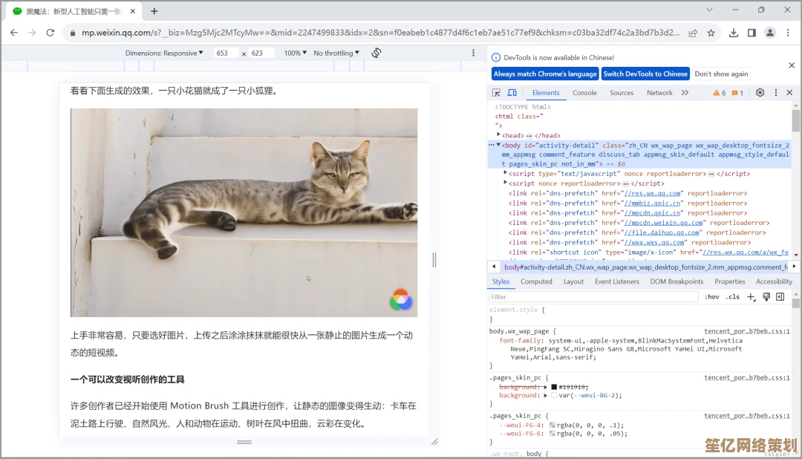Add a new style rule plus icon

(x=751, y=297)
